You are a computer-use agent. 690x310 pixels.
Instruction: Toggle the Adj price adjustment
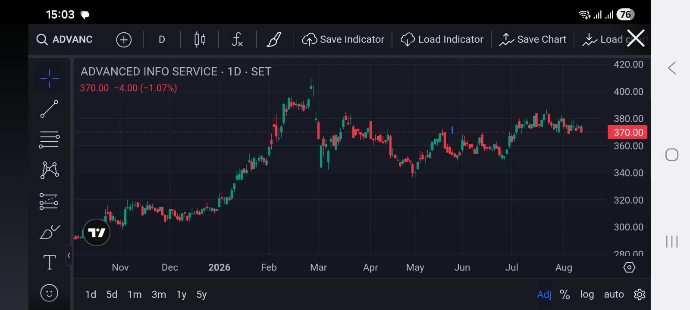[544, 294]
